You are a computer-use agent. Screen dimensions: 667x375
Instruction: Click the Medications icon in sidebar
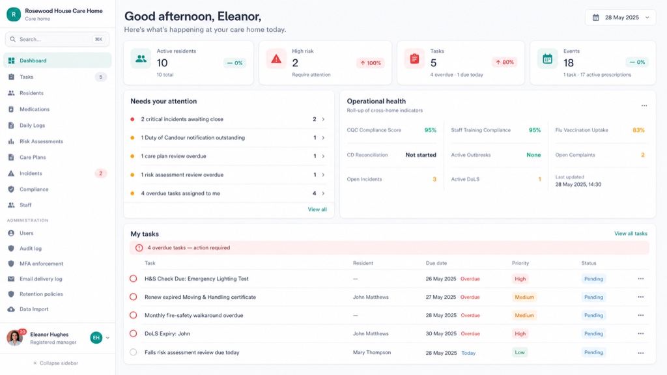[x=12, y=109]
